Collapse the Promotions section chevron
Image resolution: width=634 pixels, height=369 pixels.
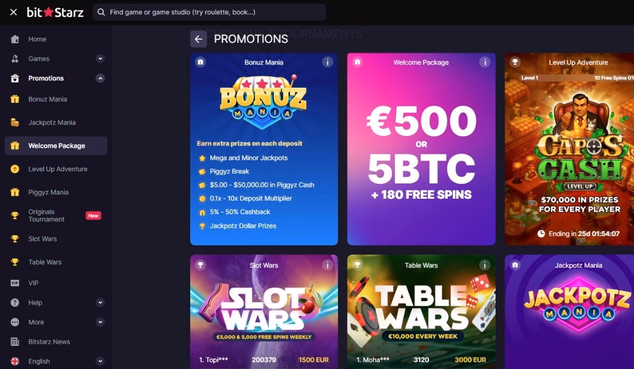(100, 78)
